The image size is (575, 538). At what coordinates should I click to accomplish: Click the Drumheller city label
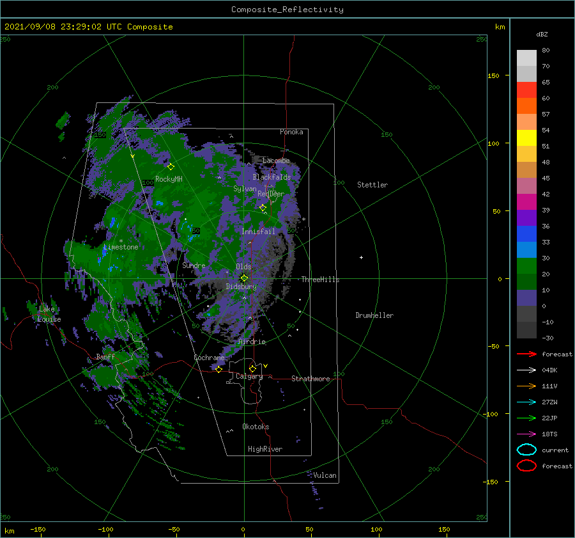coord(374,315)
